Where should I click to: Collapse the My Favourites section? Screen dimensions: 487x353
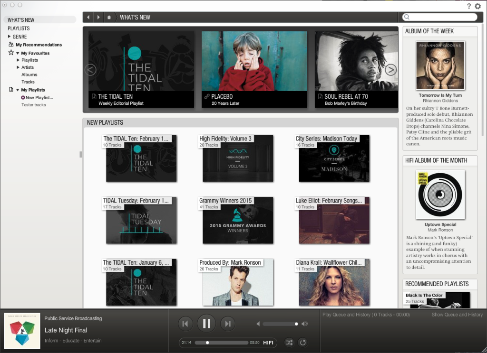[18, 53]
